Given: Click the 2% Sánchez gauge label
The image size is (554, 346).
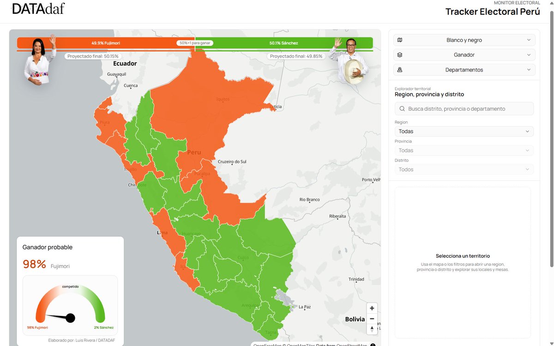Looking at the screenshot, I should pos(104,328).
